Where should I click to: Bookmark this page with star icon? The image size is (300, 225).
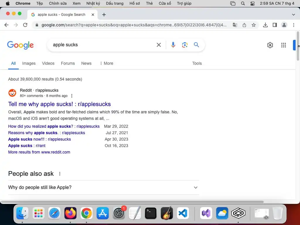click(254, 25)
